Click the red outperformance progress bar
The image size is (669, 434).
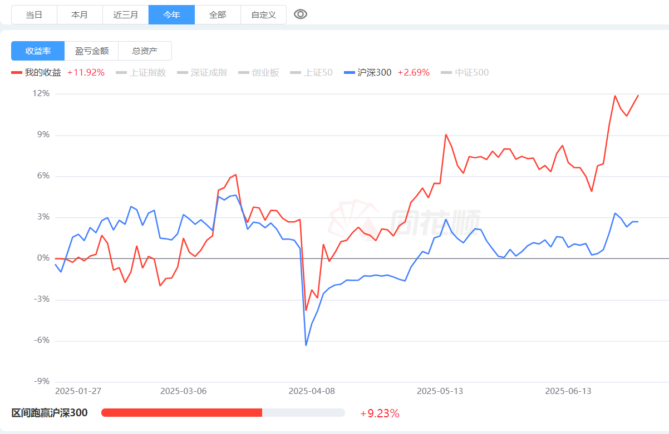181,412
